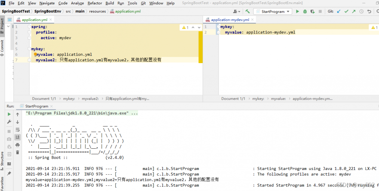The height and width of the screenshot is (191, 379).
Task: Close the application-mydev.yml editor tab
Action: (x=253, y=20)
